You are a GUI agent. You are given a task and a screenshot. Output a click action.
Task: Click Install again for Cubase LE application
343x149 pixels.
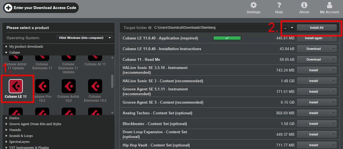click(x=313, y=38)
